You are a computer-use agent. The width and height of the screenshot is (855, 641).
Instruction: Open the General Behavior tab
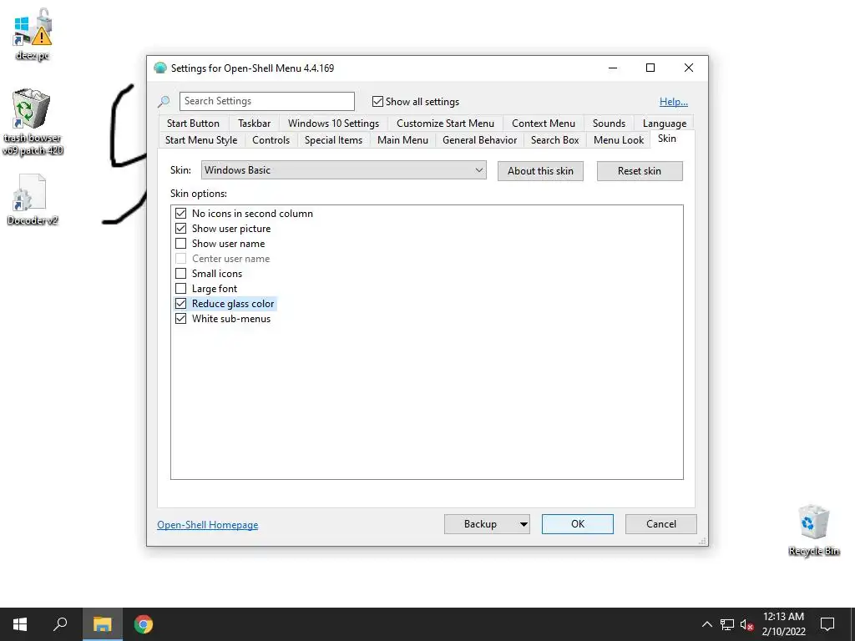click(479, 140)
